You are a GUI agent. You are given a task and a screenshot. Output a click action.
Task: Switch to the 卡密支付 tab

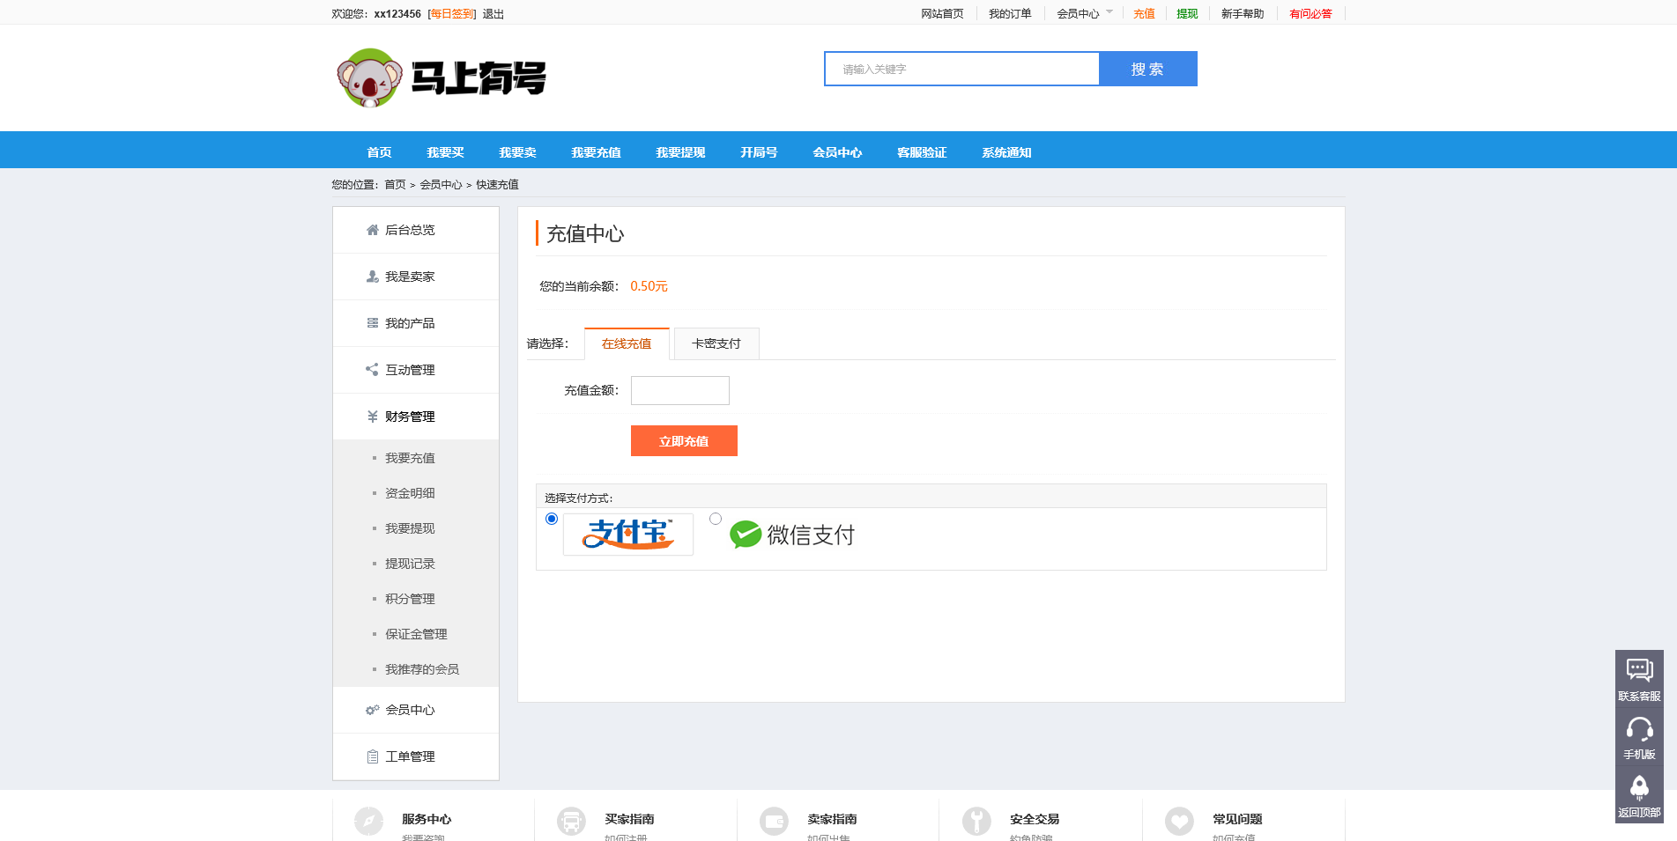[x=716, y=343]
